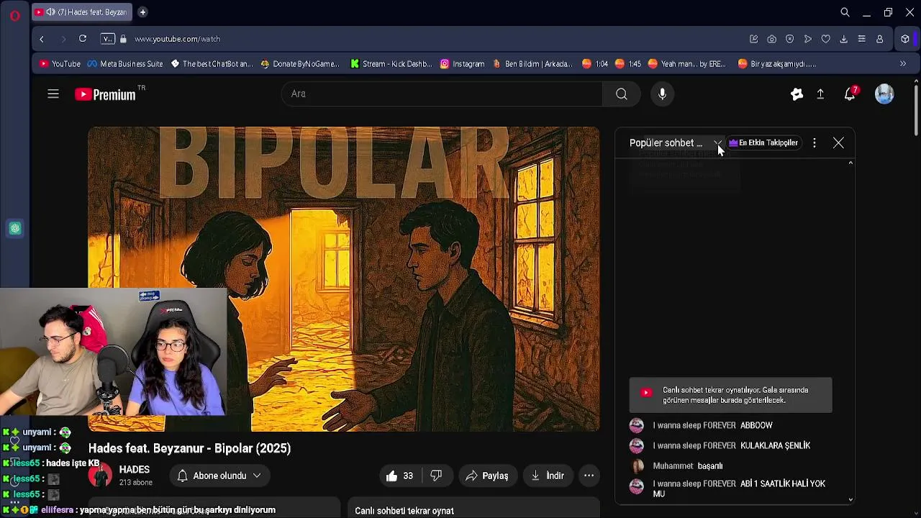Open browser profile account icon
This screenshot has height=518, width=921.
pyautogui.click(x=879, y=39)
